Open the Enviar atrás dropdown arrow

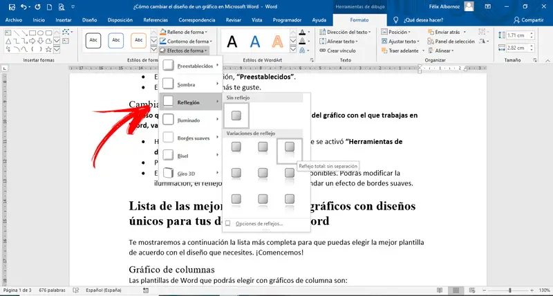[x=465, y=32]
